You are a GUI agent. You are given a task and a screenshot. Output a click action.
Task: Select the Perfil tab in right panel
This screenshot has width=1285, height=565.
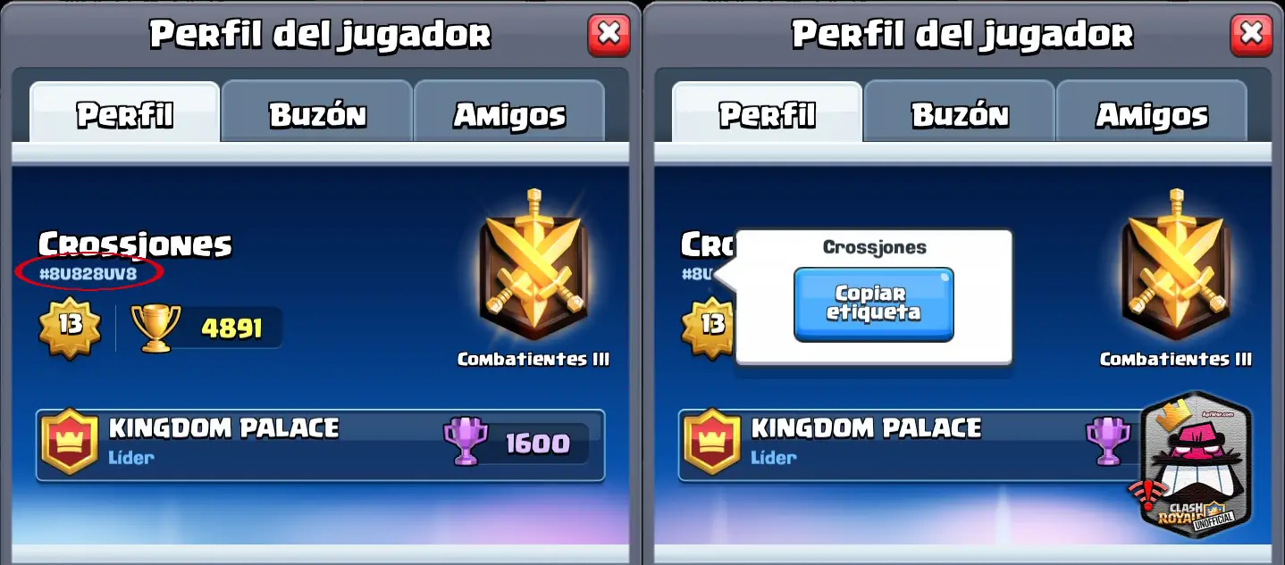768,113
